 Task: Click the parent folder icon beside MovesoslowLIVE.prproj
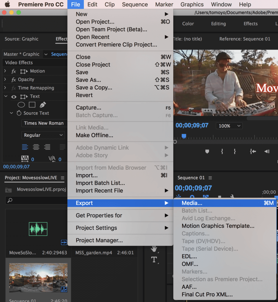(8, 190)
